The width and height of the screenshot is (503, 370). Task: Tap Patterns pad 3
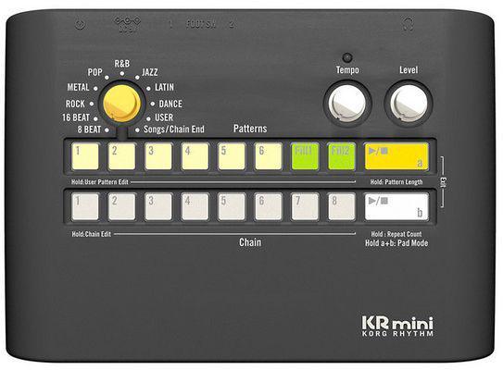click(x=158, y=156)
